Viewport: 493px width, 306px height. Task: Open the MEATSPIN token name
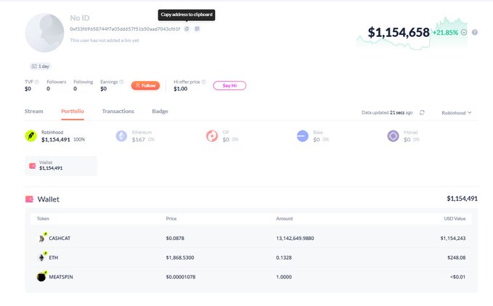click(61, 277)
